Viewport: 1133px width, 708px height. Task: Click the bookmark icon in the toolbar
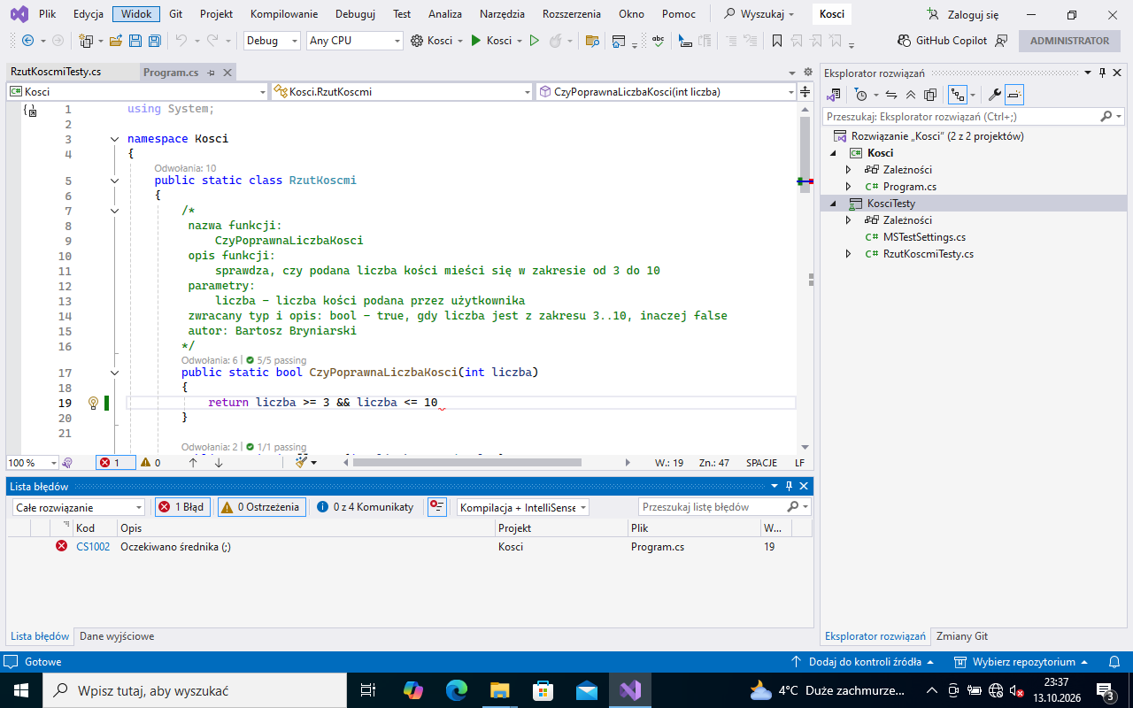(777, 41)
